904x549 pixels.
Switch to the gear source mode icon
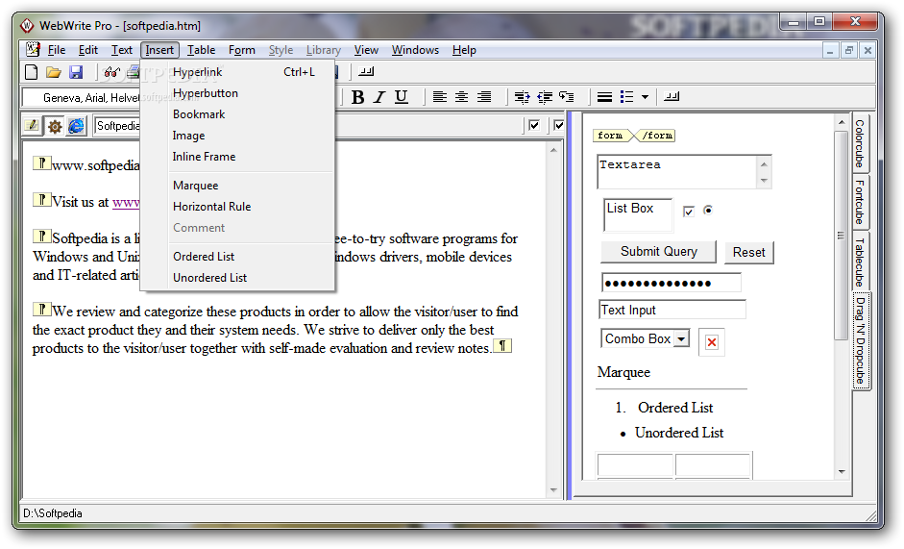point(54,126)
